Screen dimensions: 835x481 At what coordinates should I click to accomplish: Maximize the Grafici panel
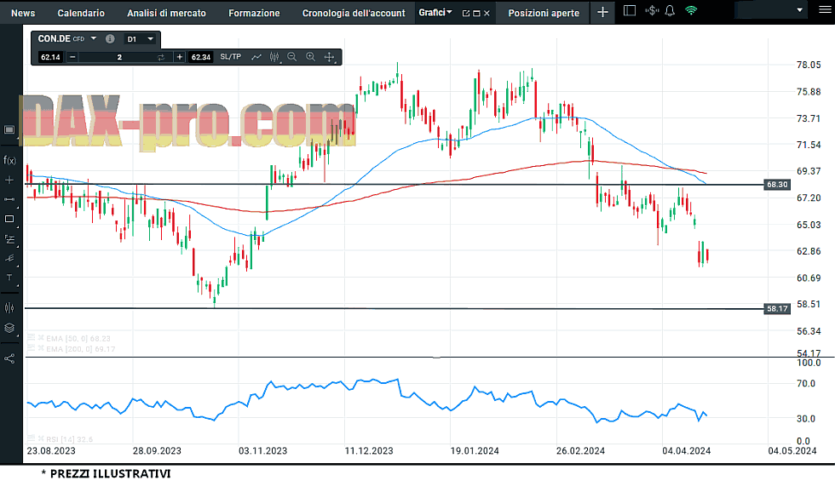pos(476,14)
